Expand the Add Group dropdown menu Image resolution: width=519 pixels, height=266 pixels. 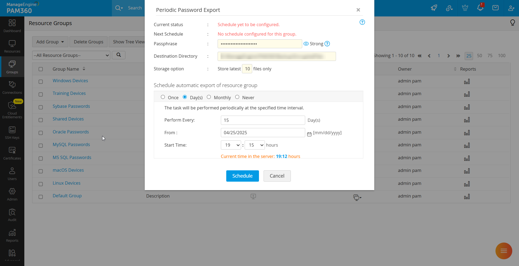50,42
